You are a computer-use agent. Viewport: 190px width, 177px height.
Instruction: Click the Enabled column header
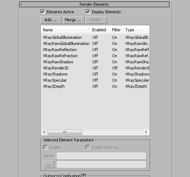(x=100, y=30)
